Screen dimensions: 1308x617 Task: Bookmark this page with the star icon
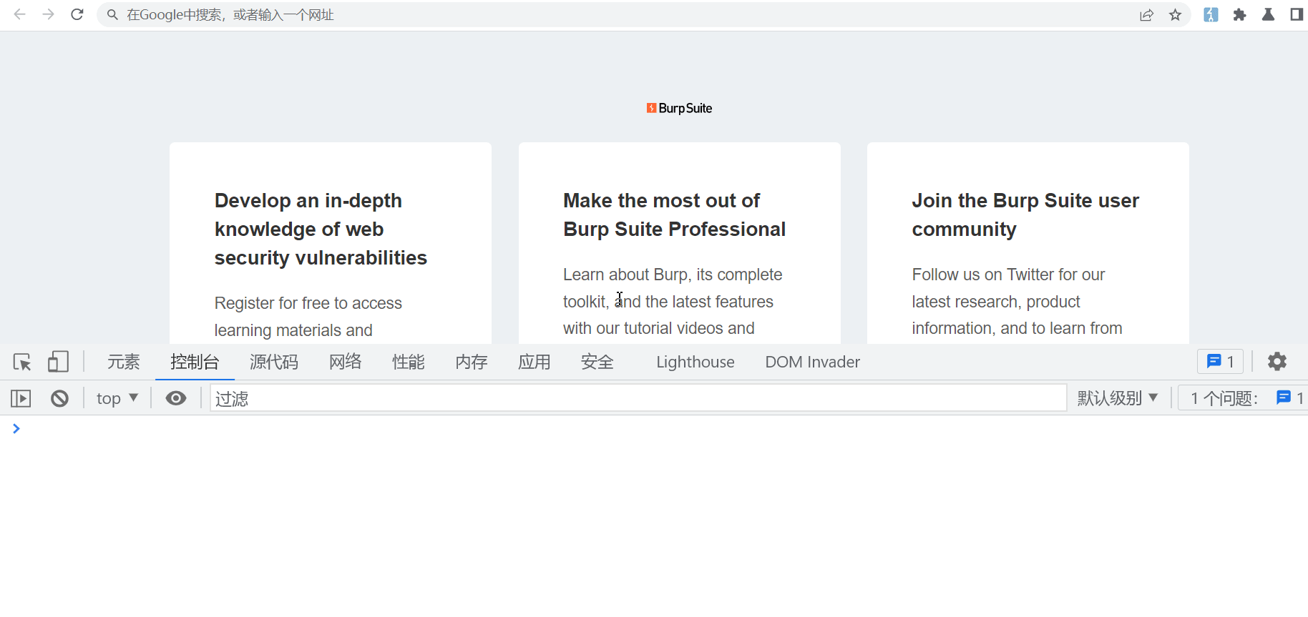point(1175,15)
